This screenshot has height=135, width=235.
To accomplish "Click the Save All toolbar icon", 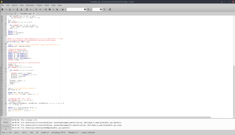I will tap(21, 9).
